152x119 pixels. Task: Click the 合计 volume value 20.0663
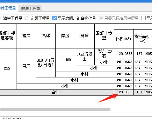124,92
